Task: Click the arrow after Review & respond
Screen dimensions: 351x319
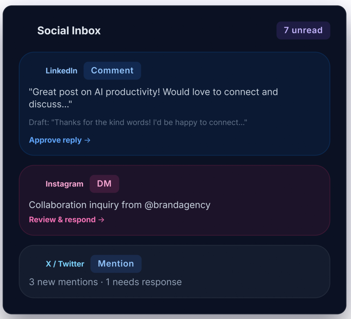Action: [x=101, y=220]
